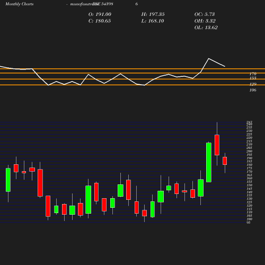Click the "200" label on the price axis
The image size is (265, 265).
tap(250, 152)
